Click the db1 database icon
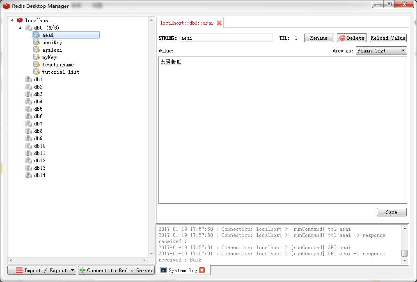The image size is (417, 282). (x=28, y=80)
